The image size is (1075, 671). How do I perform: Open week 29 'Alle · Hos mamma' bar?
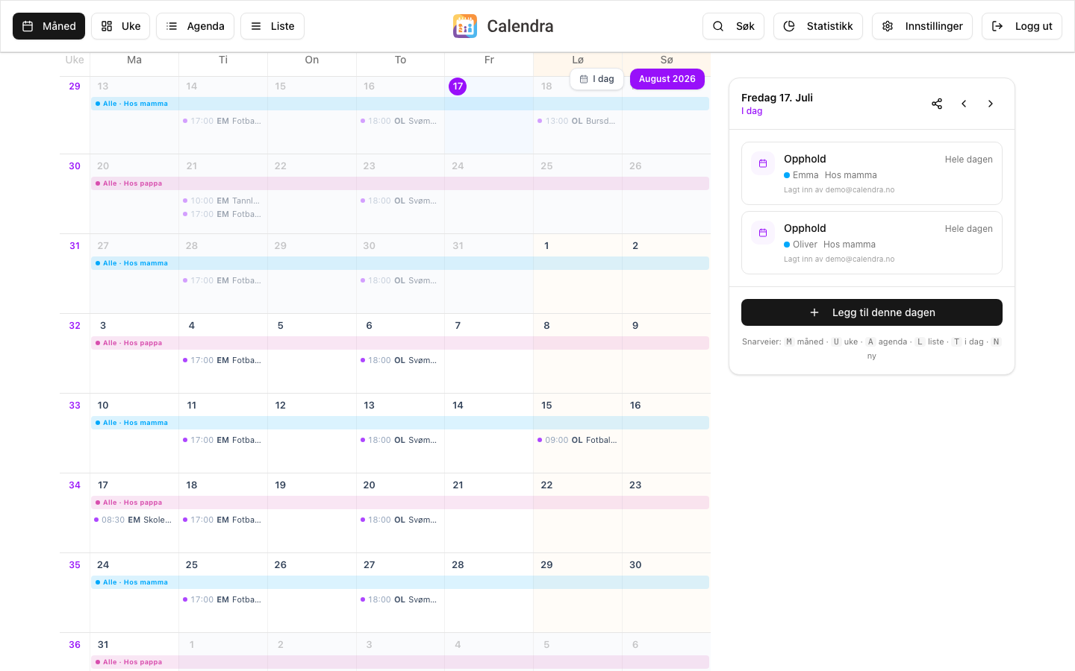tap(400, 104)
